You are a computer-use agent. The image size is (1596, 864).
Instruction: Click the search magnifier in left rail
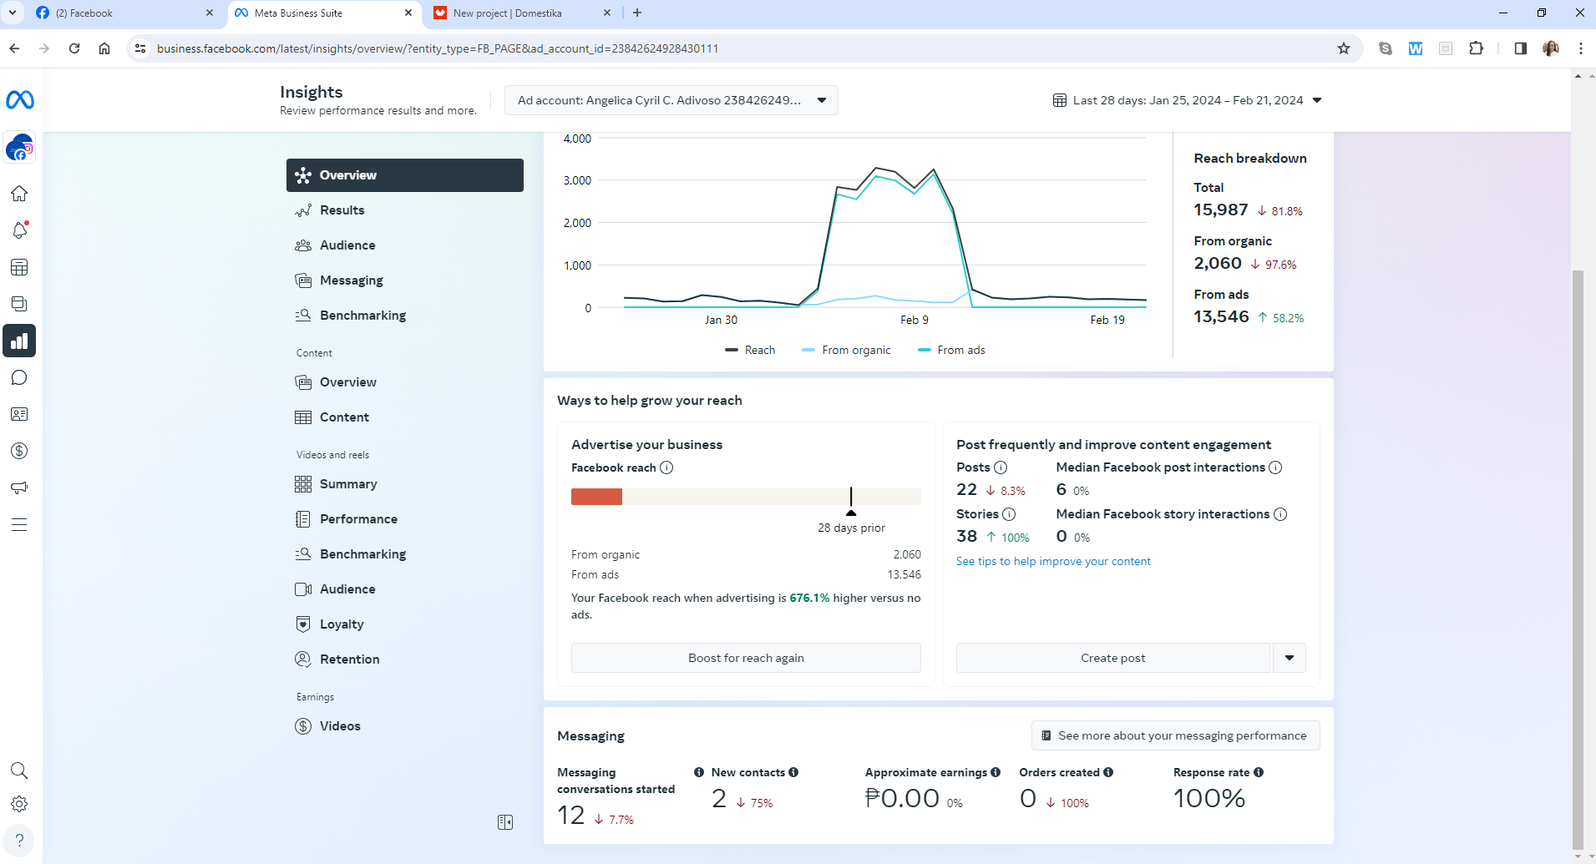tap(19, 771)
